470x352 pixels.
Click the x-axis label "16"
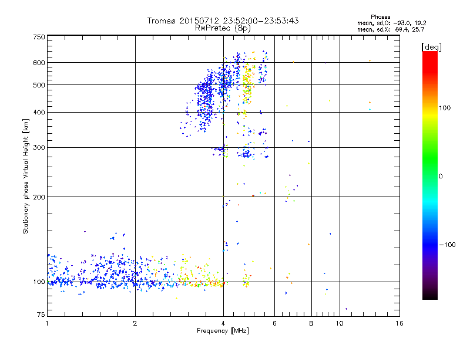point(399,323)
